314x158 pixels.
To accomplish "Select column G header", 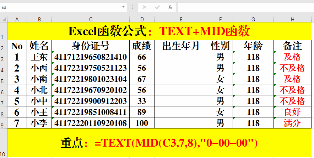I will pos(253,19).
